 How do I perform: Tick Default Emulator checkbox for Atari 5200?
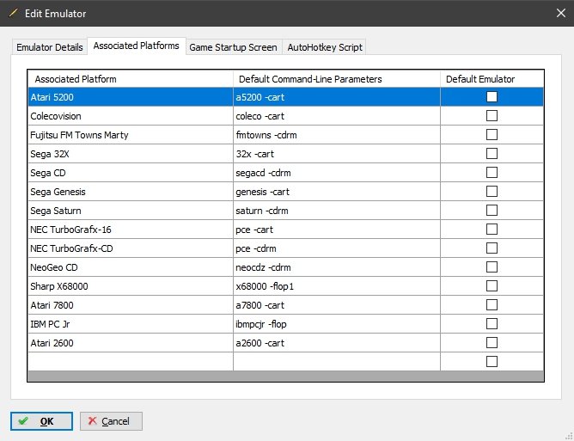click(x=492, y=96)
